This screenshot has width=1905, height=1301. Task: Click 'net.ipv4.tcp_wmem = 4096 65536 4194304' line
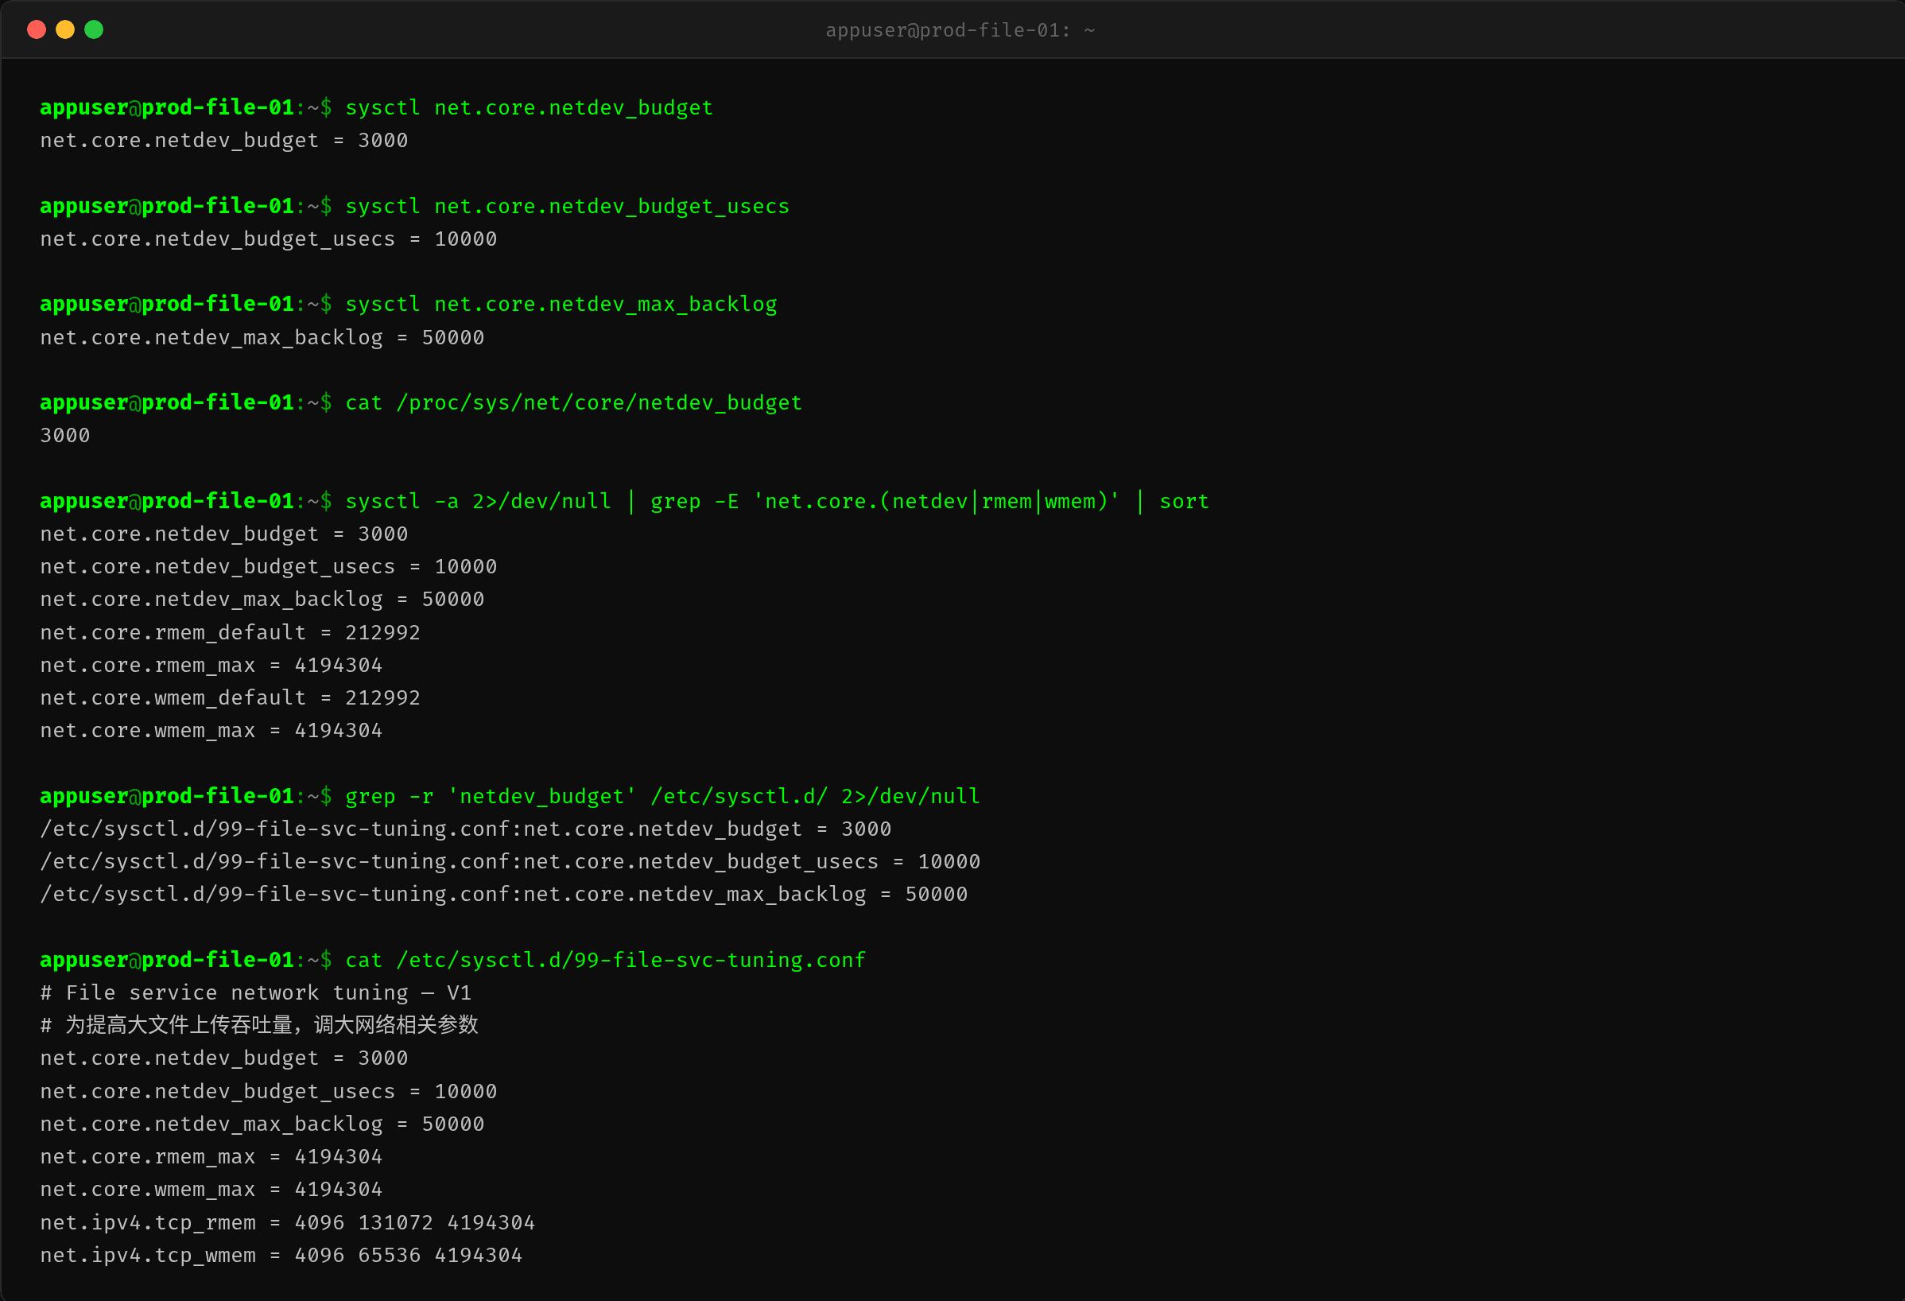[281, 1255]
